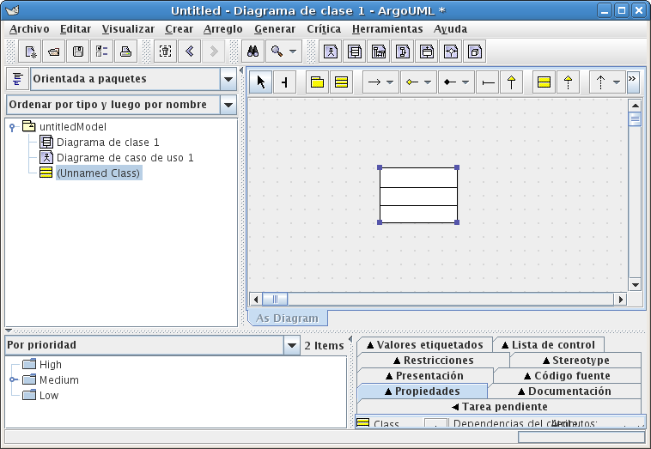The height and width of the screenshot is (449, 651).
Task: Open the Editar menu
Action: click(76, 29)
